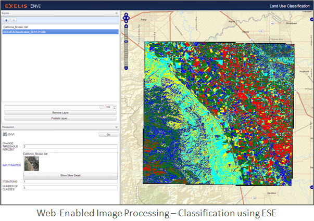Click the California_Mosaic input raster thumbnail
Image resolution: width=314 pixels, height=221 pixels.
click(31, 164)
